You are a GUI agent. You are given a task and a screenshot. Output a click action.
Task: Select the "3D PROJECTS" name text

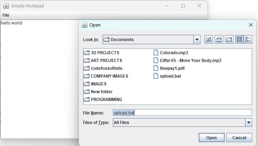(x=105, y=53)
